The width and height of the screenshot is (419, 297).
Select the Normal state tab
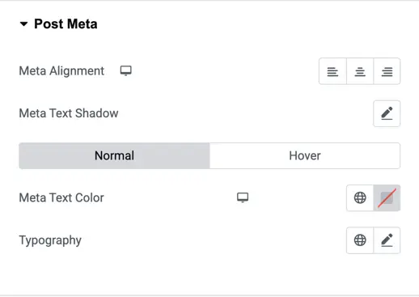pyautogui.click(x=114, y=155)
